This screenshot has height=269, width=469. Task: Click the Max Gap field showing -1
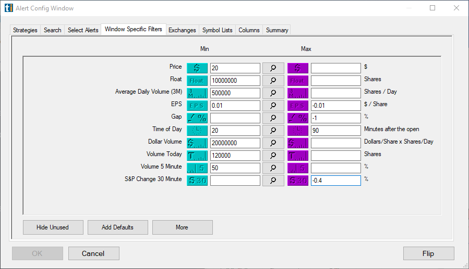(x=335, y=118)
